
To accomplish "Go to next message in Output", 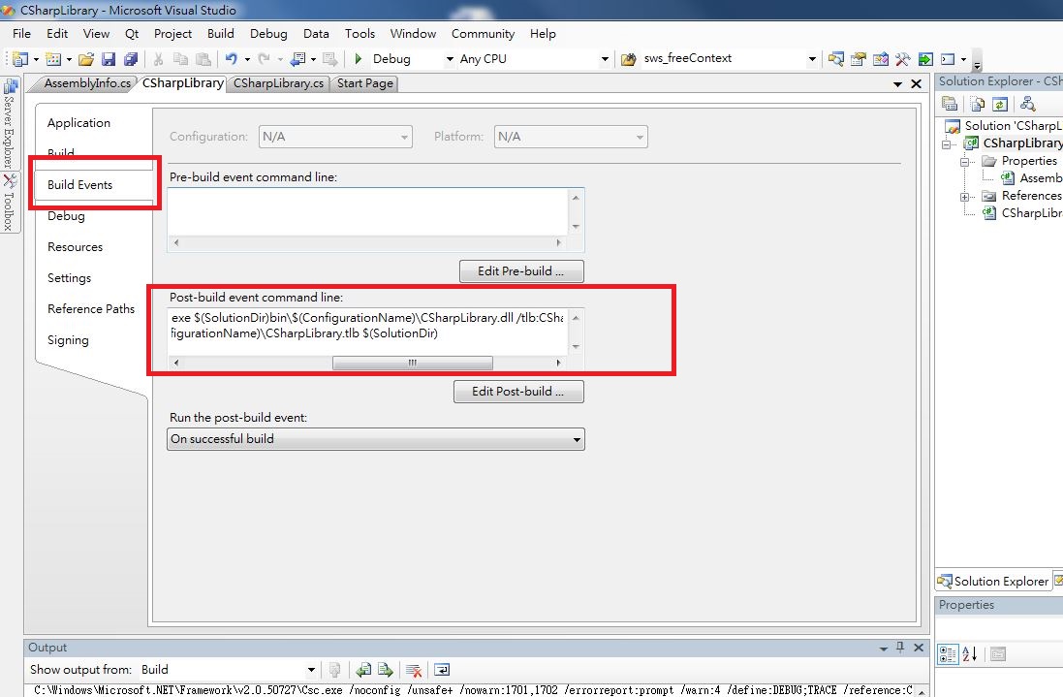I will coord(386,670).
